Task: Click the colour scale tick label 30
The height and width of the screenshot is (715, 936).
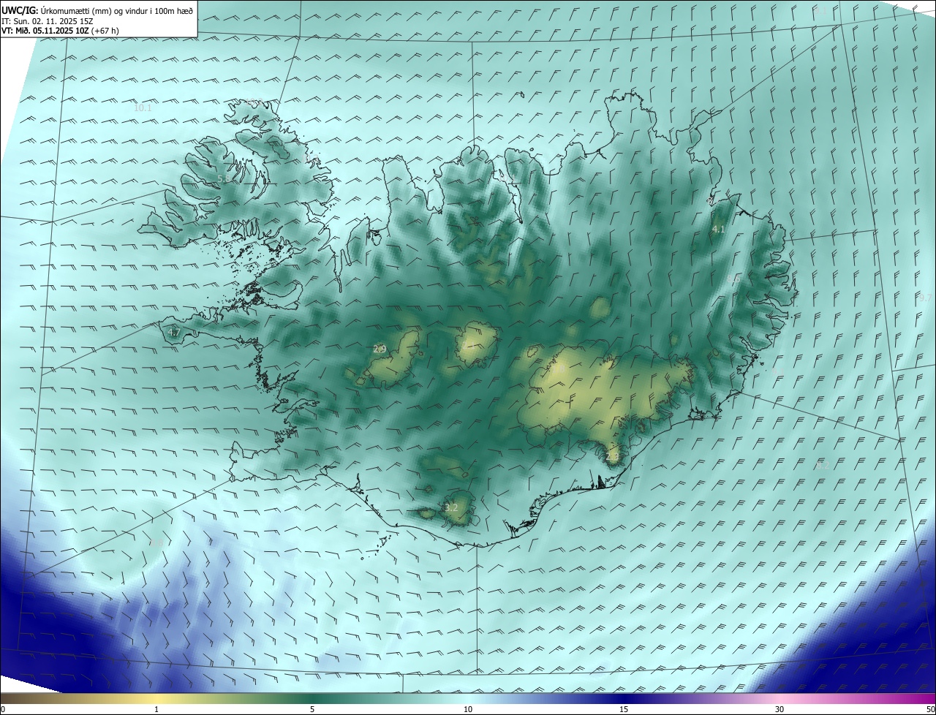Action: (x=780, y=709)
